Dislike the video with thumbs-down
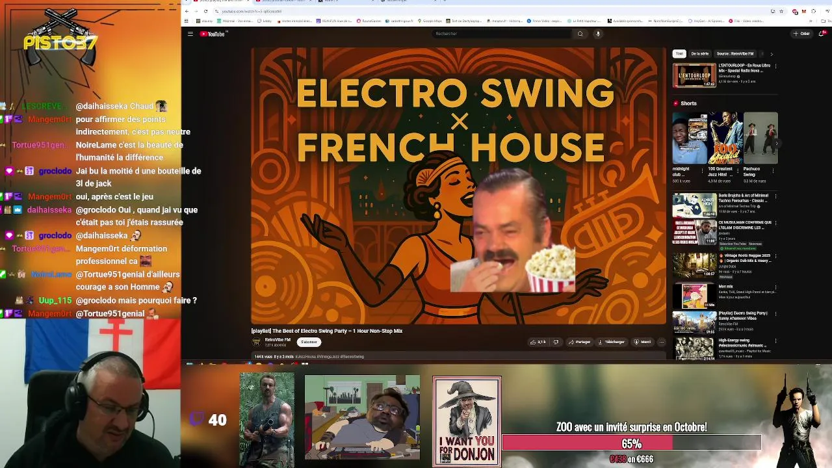The width and height of the screenshot is (832, 468). pos(556,342)
